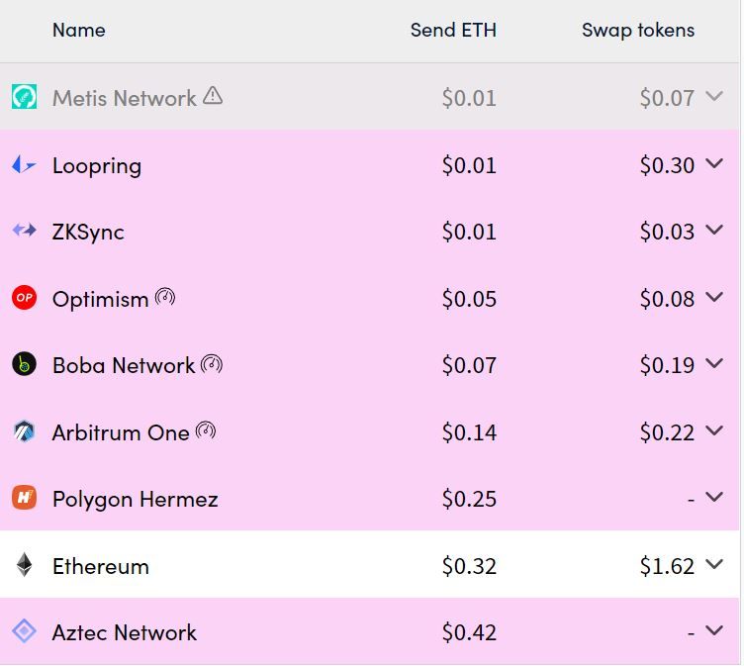Expand the ZKSync row chevron

[714, 231]
